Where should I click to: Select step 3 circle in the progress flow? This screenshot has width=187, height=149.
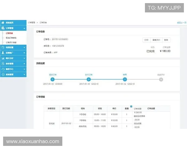pos(125,79)
